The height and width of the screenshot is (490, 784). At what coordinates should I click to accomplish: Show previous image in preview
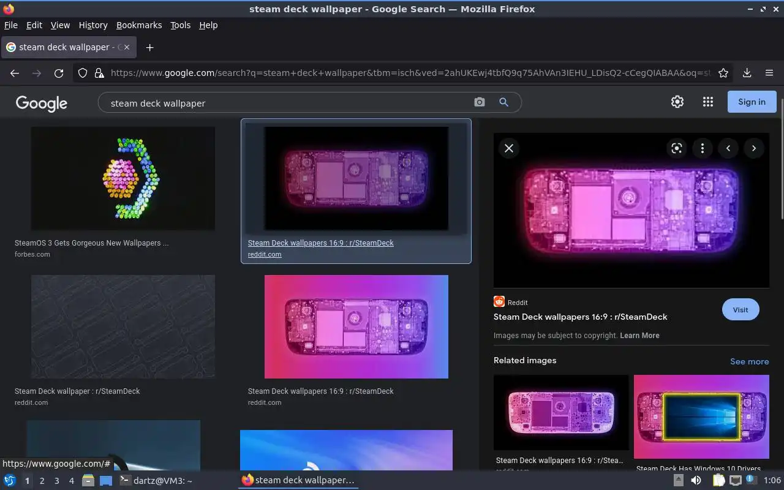click(x=728, y=148)
